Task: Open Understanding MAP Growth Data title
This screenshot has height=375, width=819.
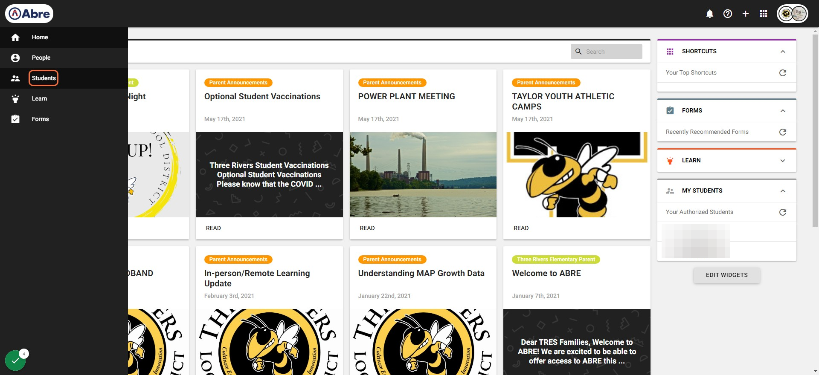Action: 421,274
